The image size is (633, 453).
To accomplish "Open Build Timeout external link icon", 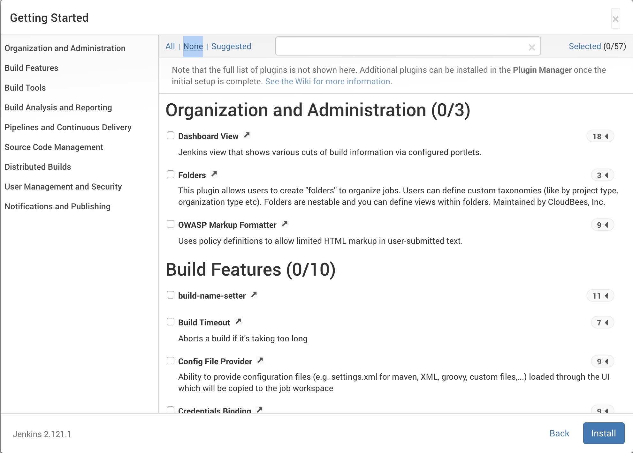I will (x=238, y=322).
